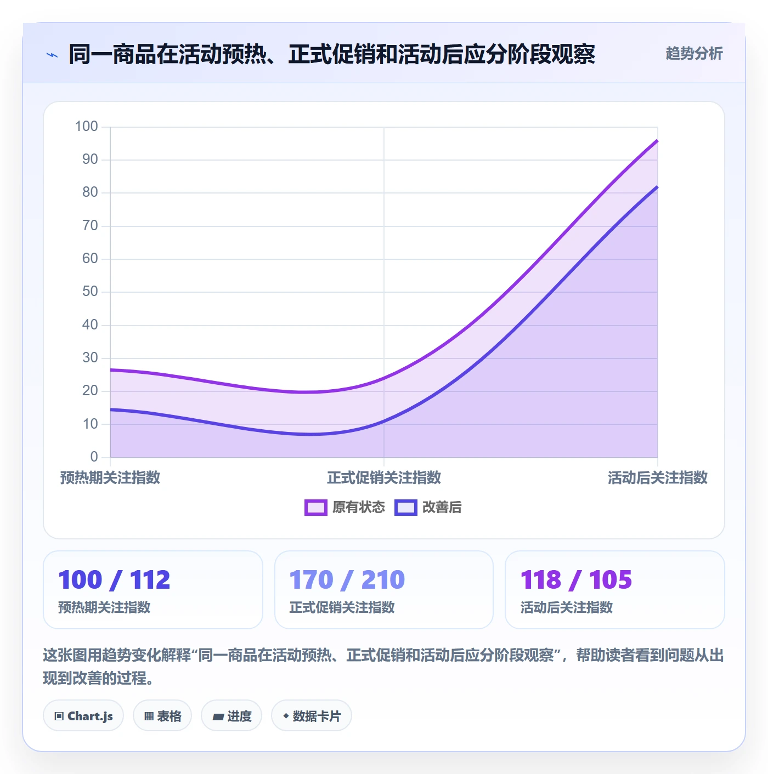Viewport: 768px width, 774px height.
Task: Click the 100 / 112 value text
Action: click(x=114, y=580)
